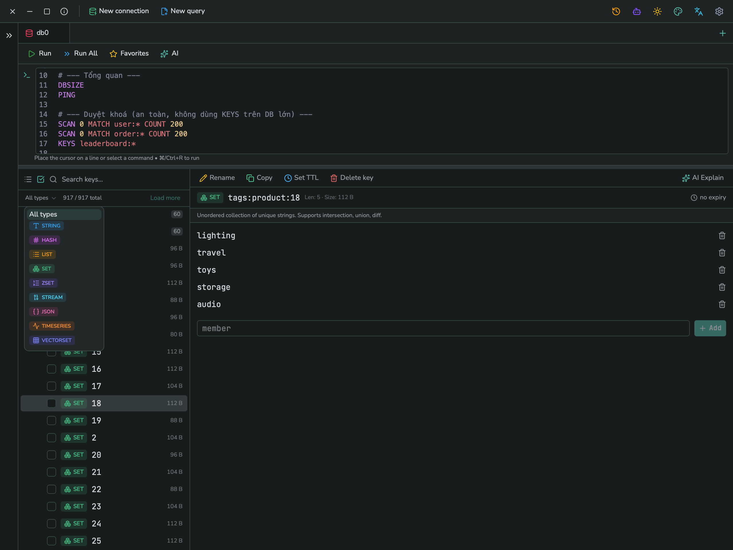The height and width of the screenshot is (550, 733).
Task: Check the box for SET key 23
Action: point(51,506)
